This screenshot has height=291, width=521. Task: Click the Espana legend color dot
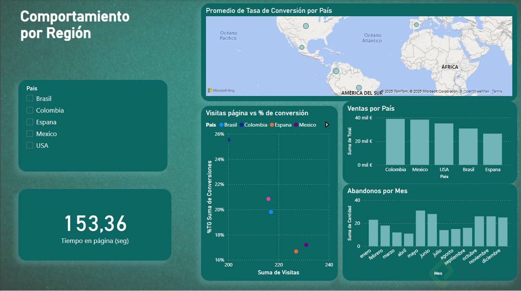272,125
